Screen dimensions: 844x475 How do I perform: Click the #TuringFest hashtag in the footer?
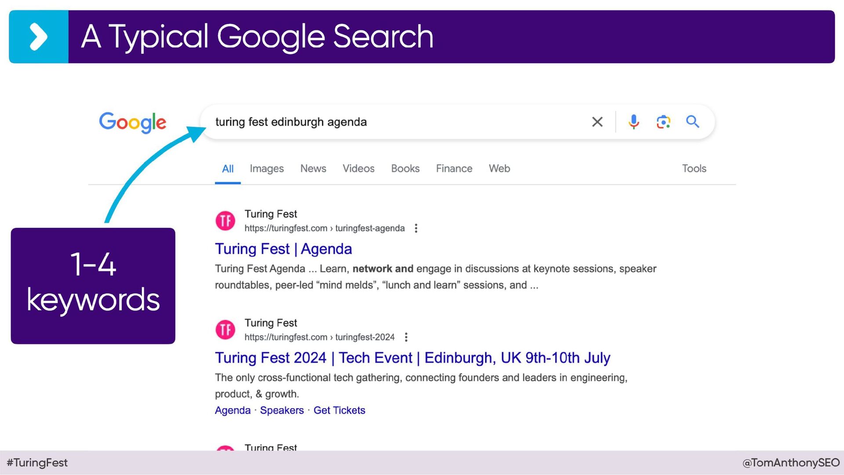tap(37, 463)
